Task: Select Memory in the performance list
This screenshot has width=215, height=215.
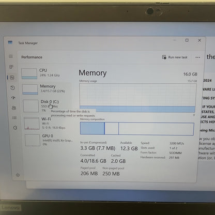Action: click(x=47, y=89)
